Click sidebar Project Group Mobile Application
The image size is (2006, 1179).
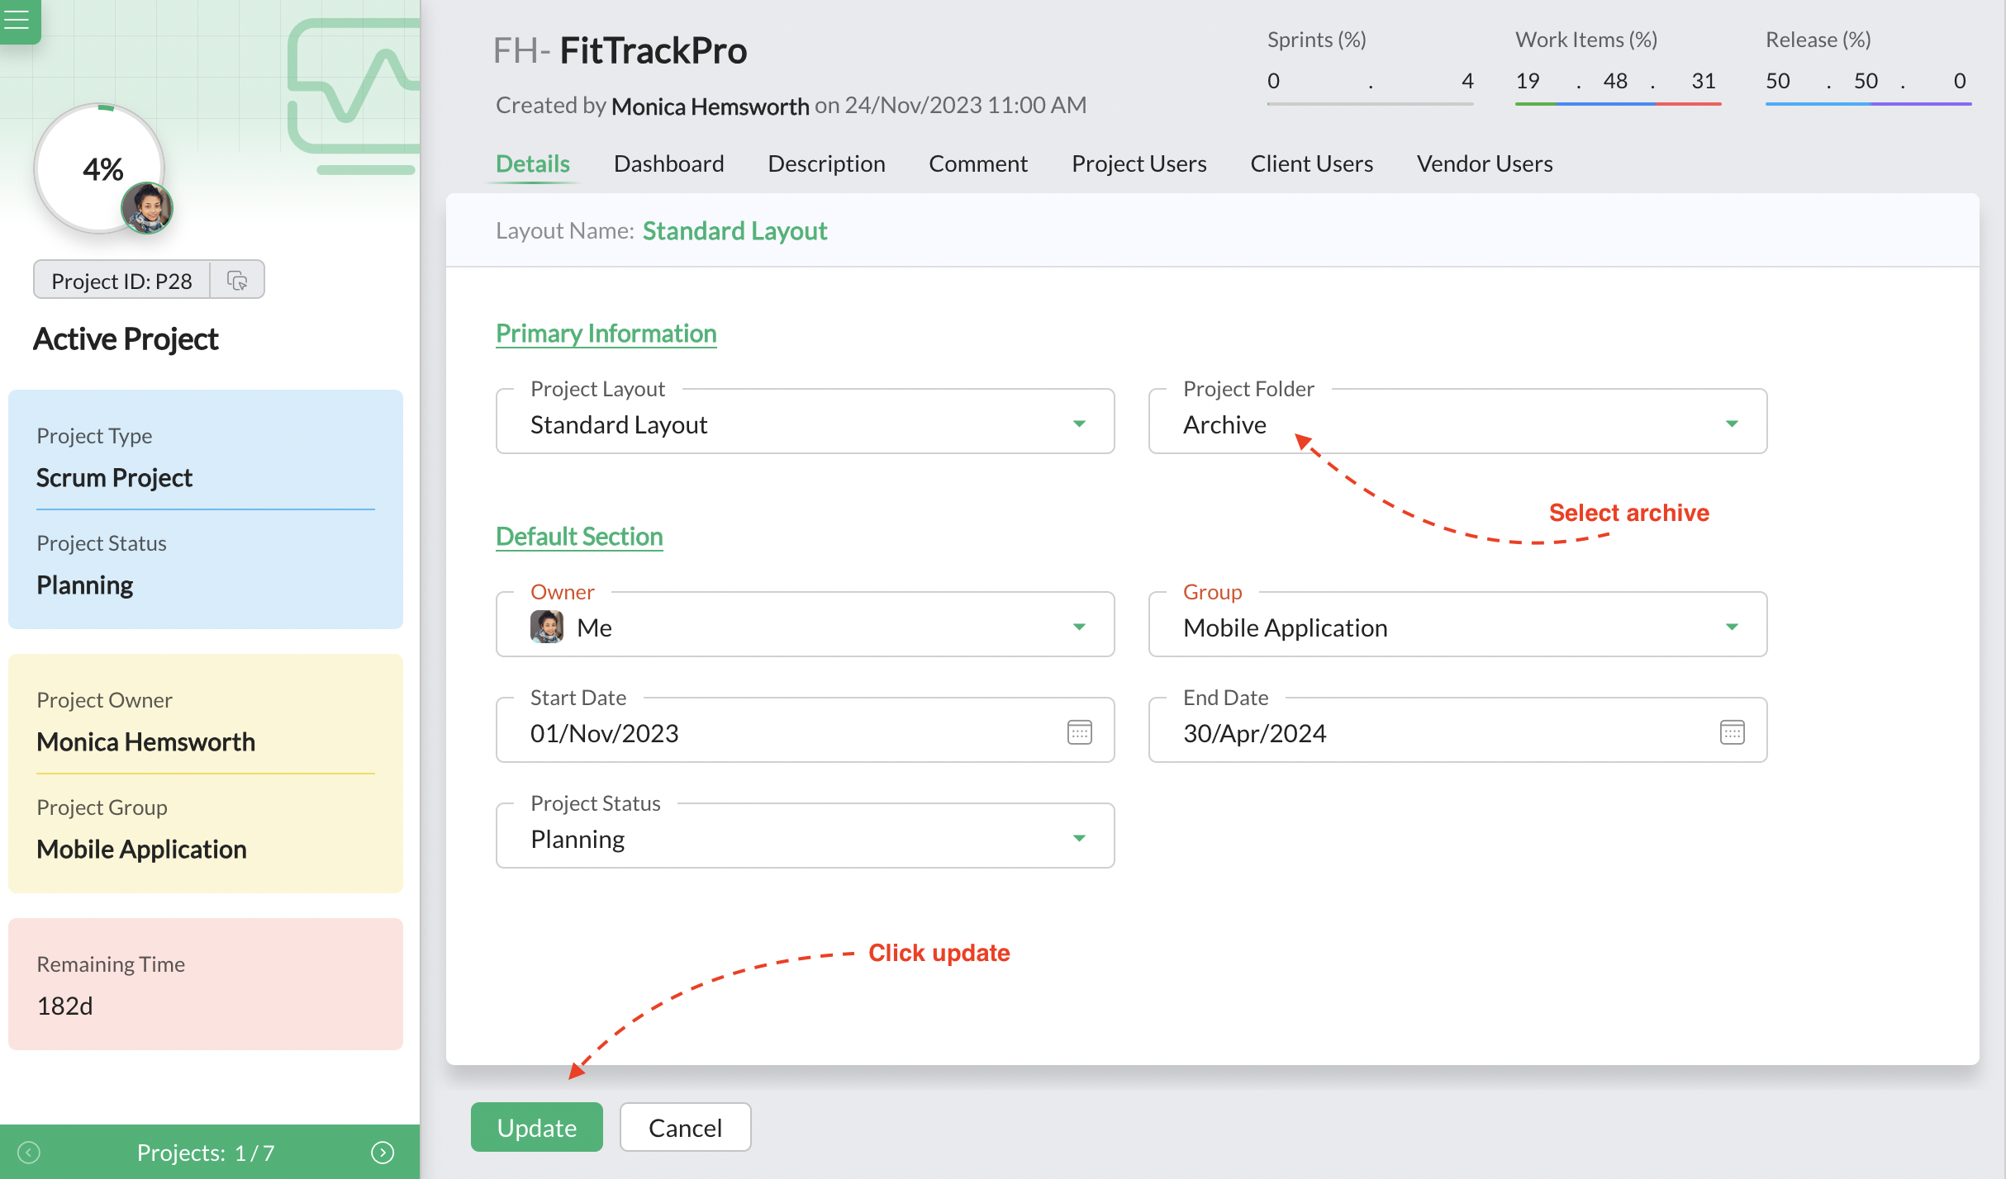pyautogui.click(x=141, y=849)
